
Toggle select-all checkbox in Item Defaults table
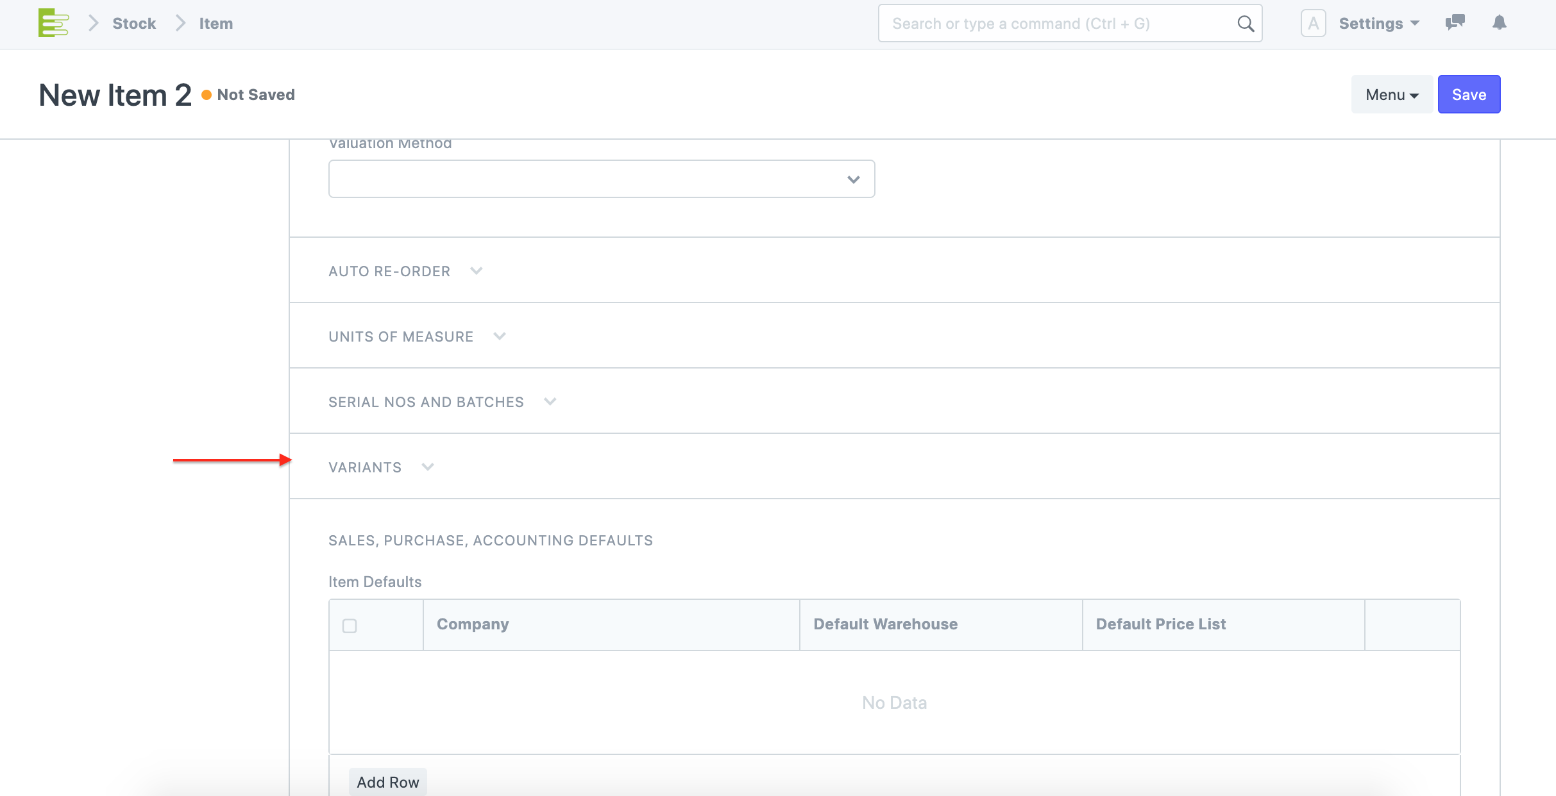tap(350, 626)
